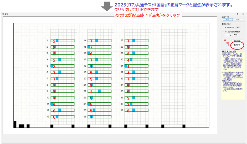Switch display size to 小さく
The height and width of the screenshot is (144, 247).
point(237,19)
